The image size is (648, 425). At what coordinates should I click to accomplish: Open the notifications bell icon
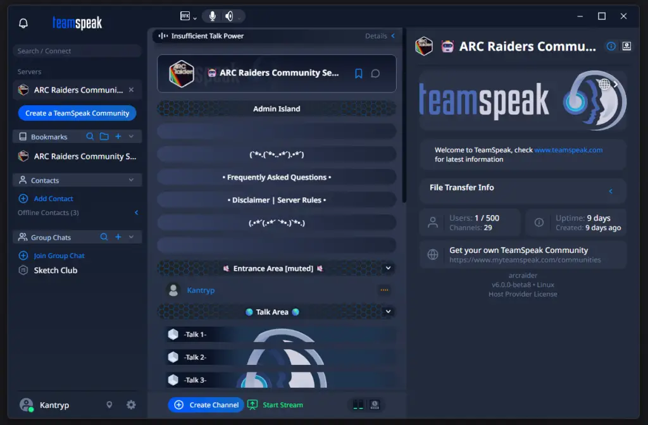tap(23, 23)
